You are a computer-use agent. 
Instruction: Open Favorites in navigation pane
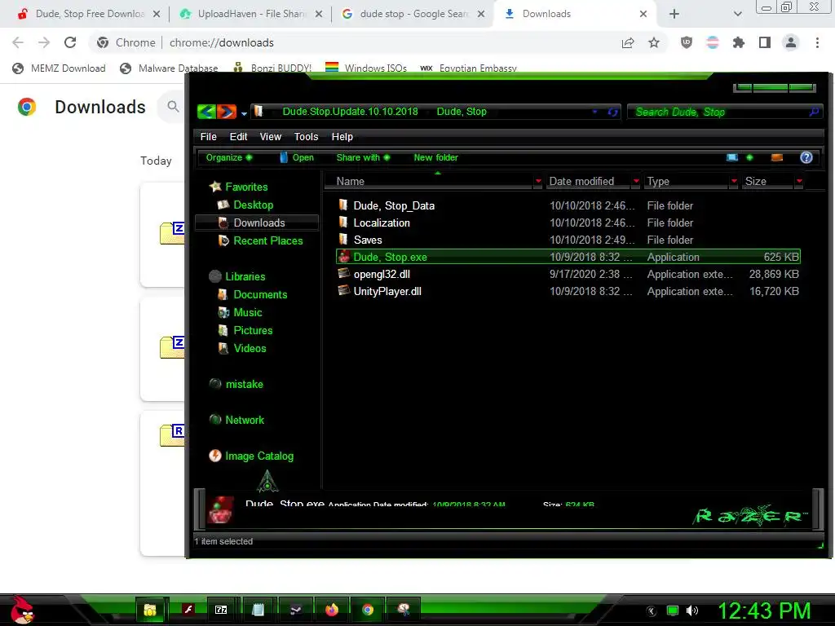click(x=246, y=187)
